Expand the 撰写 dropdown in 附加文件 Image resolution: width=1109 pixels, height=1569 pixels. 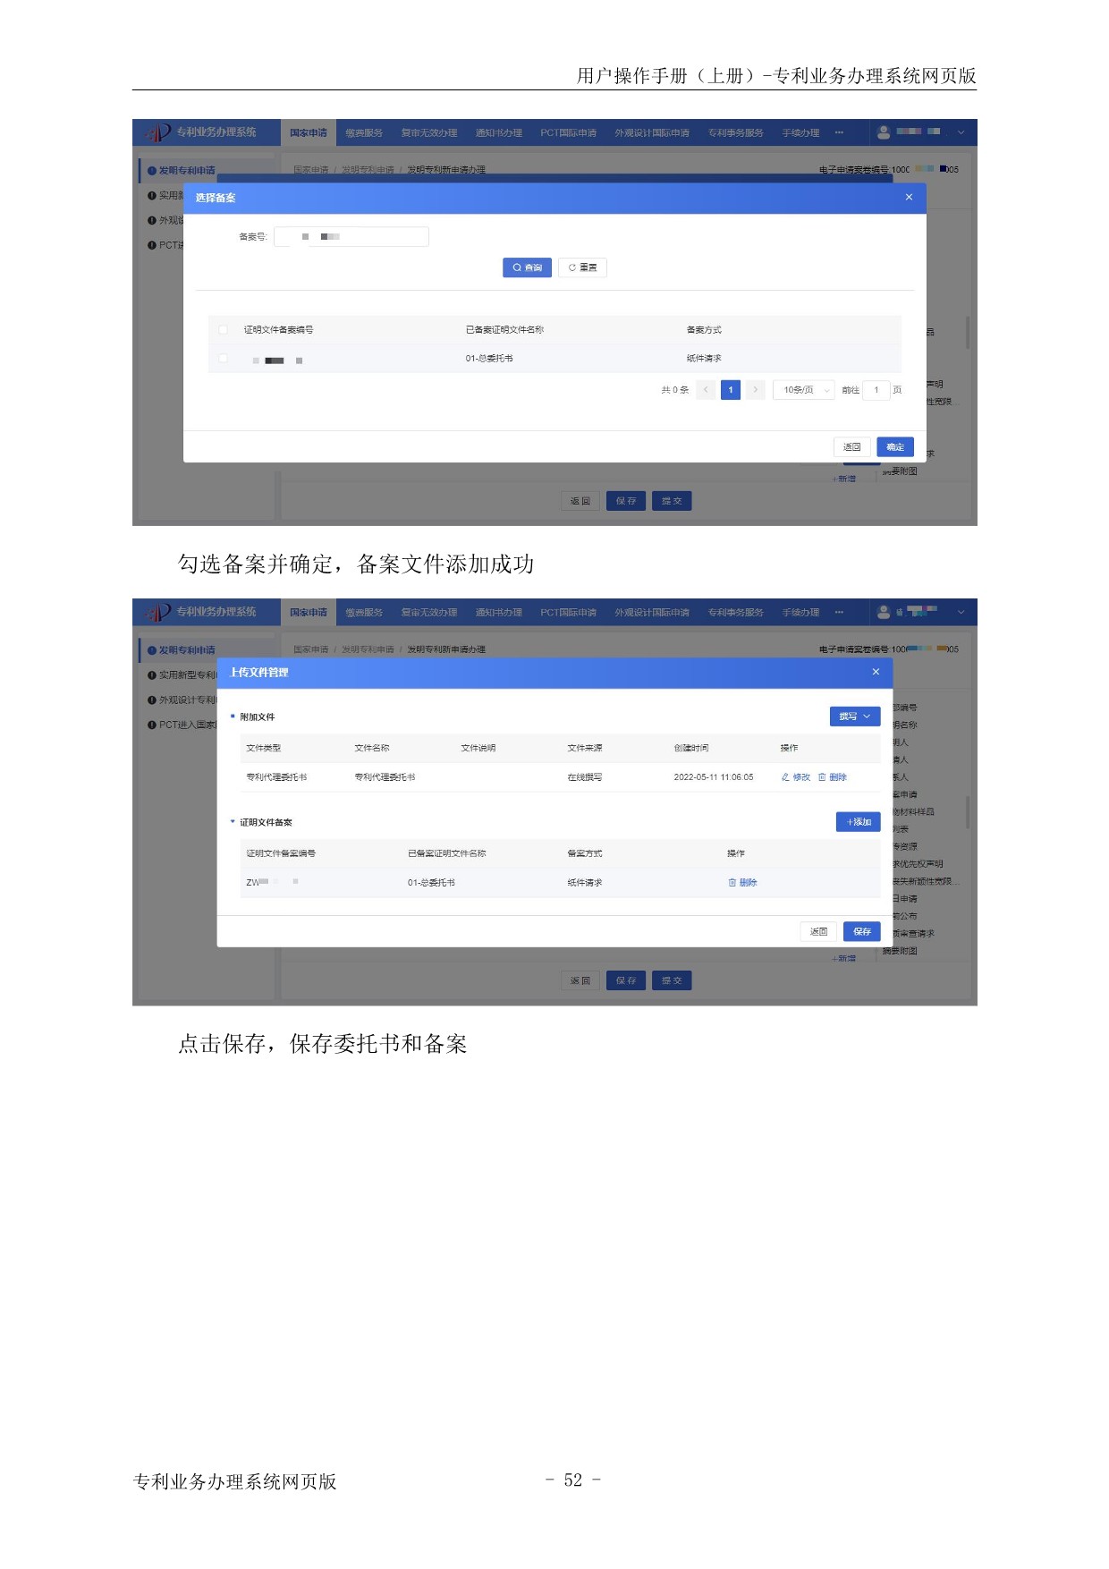855,717
